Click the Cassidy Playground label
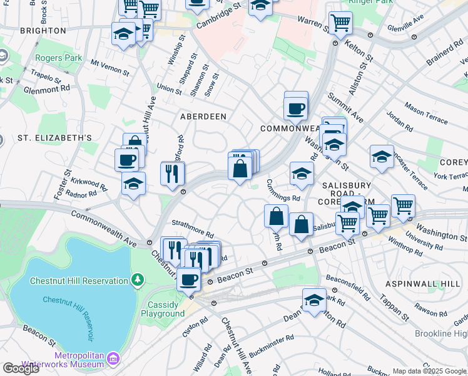Screen dimensions: 468x376 click(163, 309)
